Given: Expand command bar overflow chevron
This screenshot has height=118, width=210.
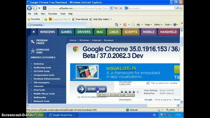Looking at the screenshot, I should (182, 23).
